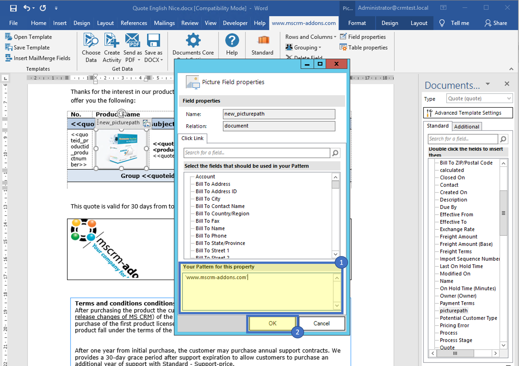Click the dialog search magnifier icon
The image size is (519, 366).
[x=335, y=153]
